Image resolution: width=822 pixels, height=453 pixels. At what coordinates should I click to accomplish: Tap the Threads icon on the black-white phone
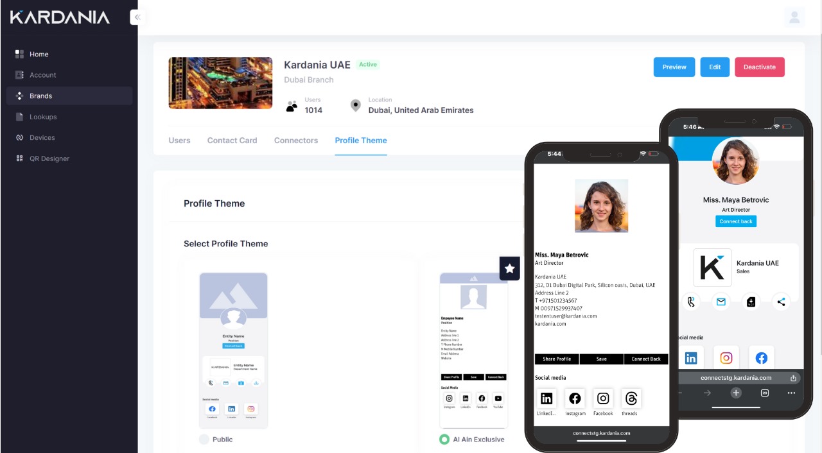[631, 398]
